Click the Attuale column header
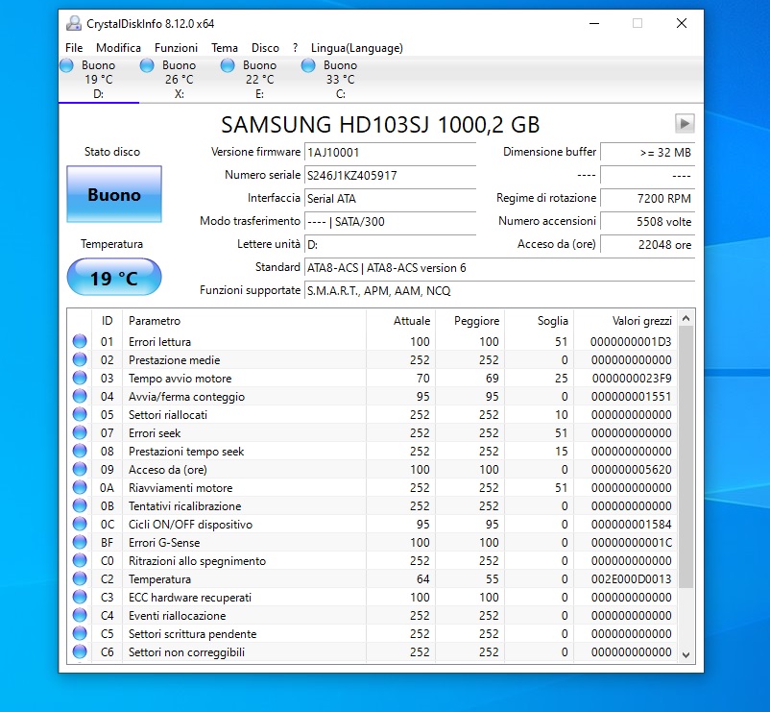 coord(400,321)
